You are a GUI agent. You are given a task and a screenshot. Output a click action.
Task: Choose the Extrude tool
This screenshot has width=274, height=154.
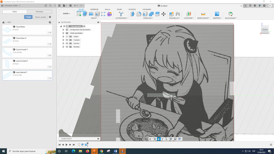click(x=85, y=14)
